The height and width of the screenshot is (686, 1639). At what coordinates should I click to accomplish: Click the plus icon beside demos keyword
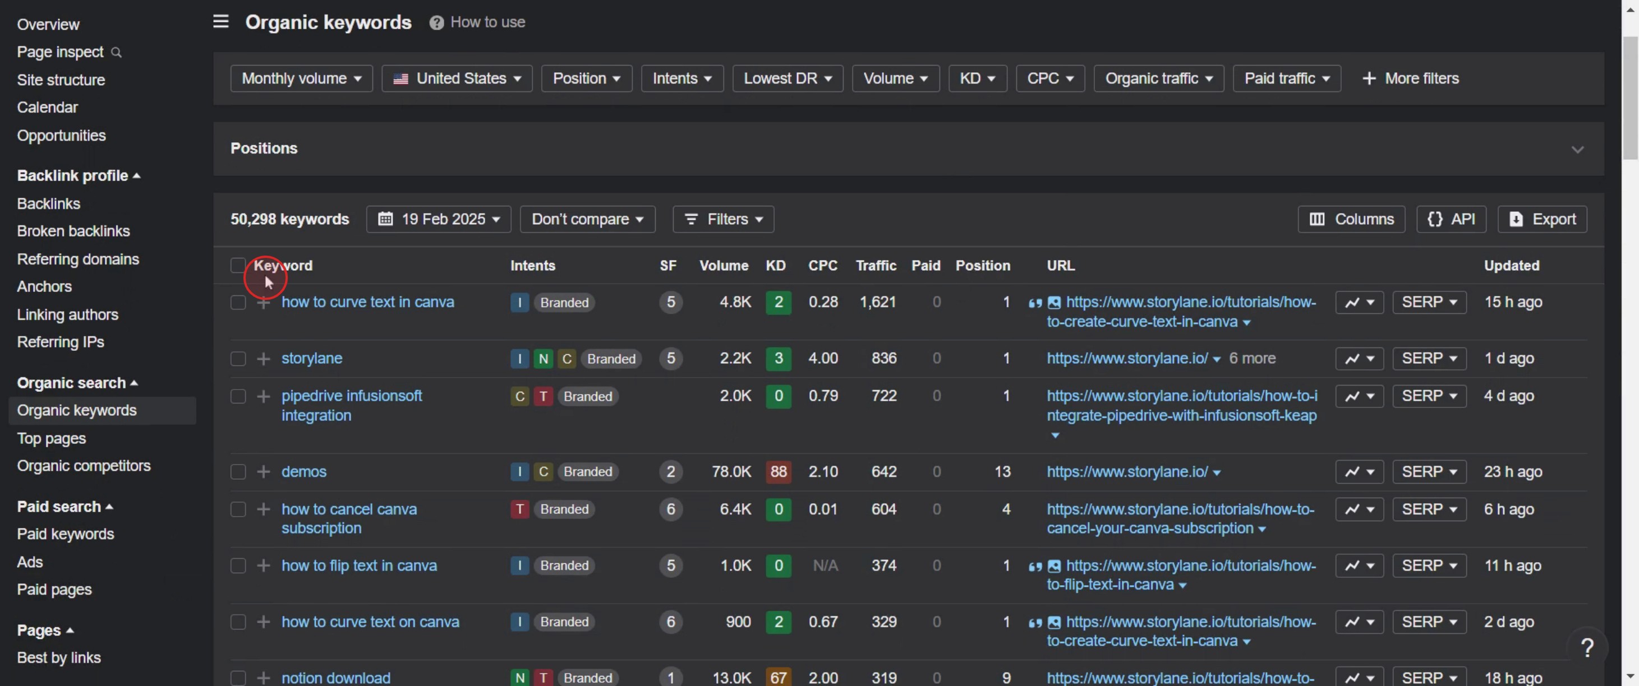click(264, 472)
